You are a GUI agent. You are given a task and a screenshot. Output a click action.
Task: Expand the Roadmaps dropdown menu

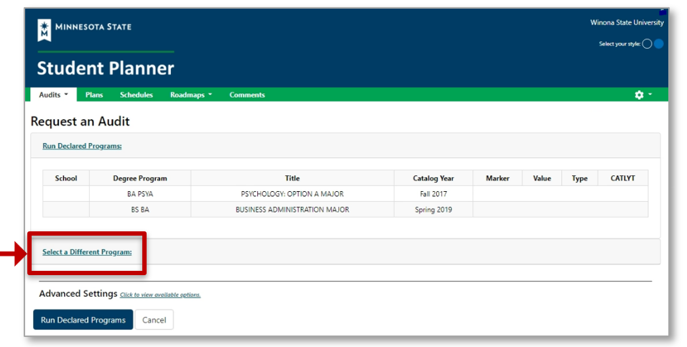click(190, 95)
